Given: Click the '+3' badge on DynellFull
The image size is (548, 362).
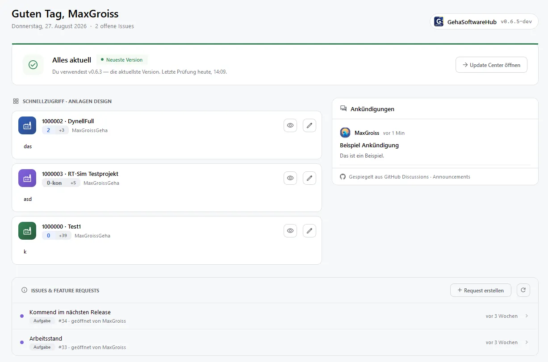Looking at the screenshot, I should click(x=62, y=130).
